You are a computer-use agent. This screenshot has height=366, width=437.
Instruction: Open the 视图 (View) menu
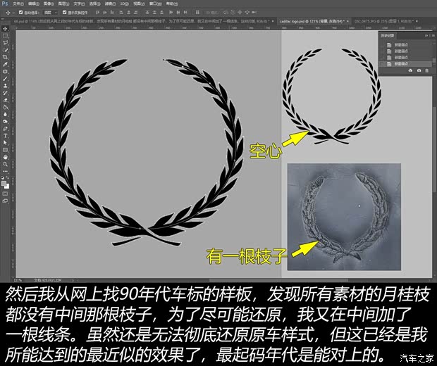[139, 4]
